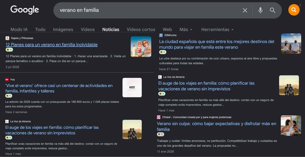This screenshot has width=305, height=157.
Task: Switch to the Todo tab
Action: pyautogui.click(x=40, y=30)
